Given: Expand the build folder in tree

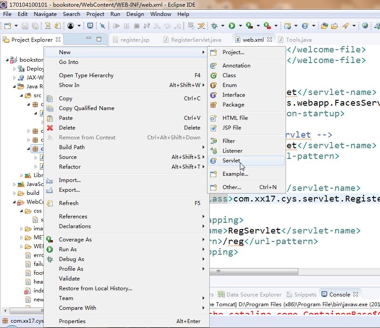Looking at the screenshot, I should (x=14, y=193).
